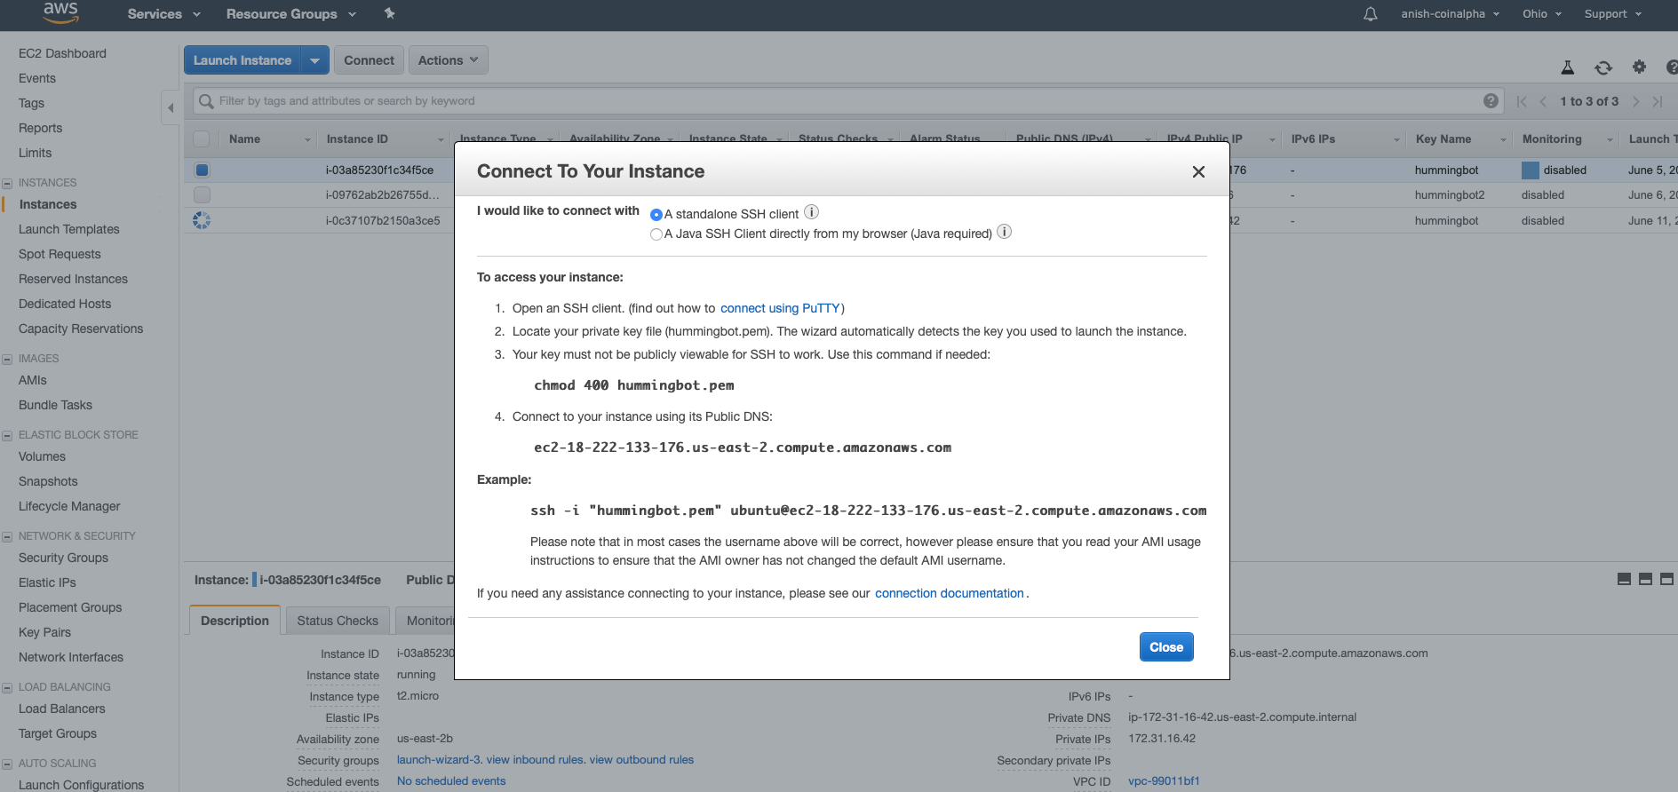Image resolution: width=1678 pixels, height=792 pixels.
Task: Click the search magnifier icon
Action: coord(206,101)
